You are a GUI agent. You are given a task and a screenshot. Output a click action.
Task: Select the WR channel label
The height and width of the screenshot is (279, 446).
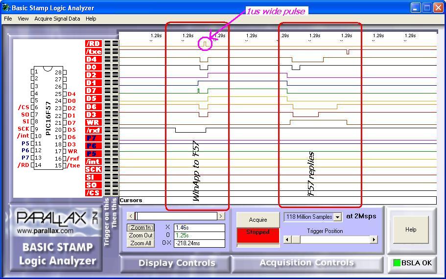(94, 122)
